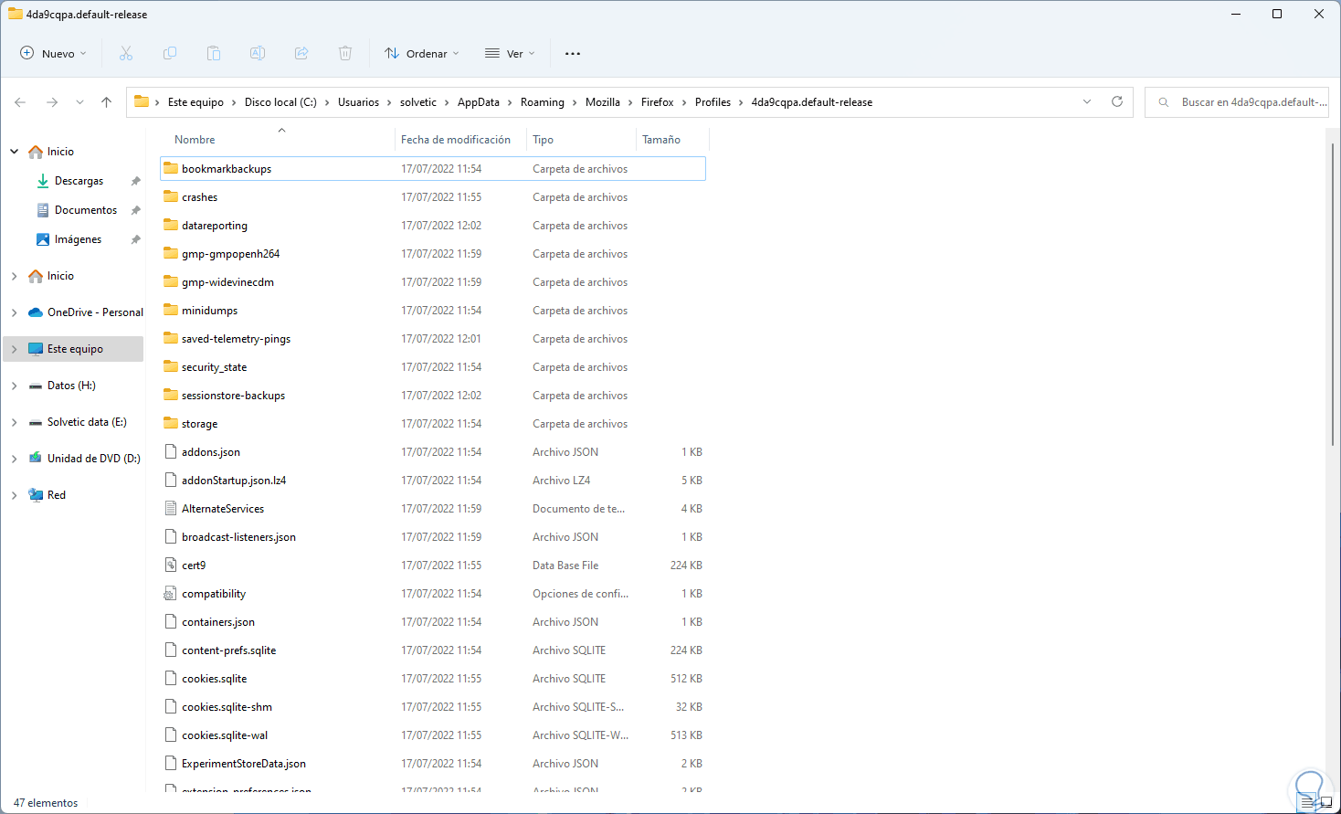Select the saved-telemetry-pings folder
The height and width of the screenshot is (814, 1341).
tap(433, 338)
